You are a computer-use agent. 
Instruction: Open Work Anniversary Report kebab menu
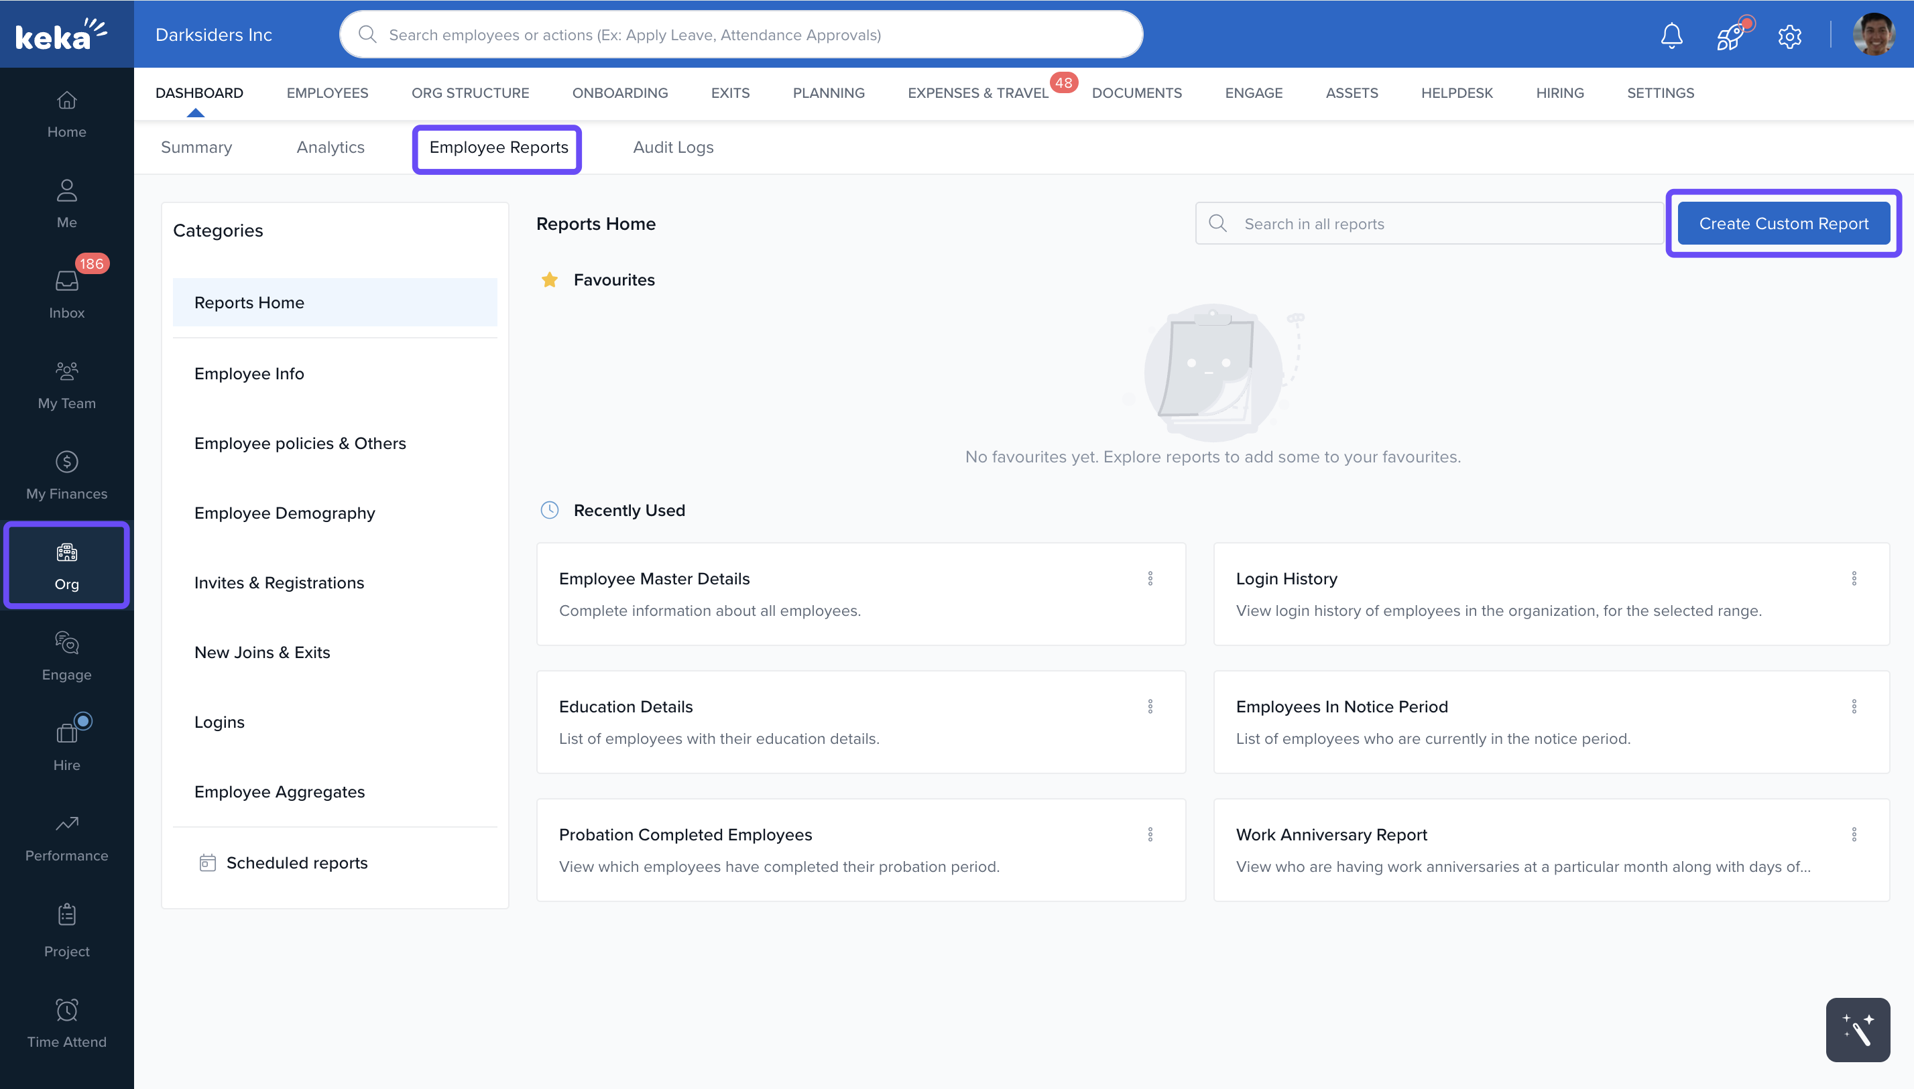click(1854, 834)
